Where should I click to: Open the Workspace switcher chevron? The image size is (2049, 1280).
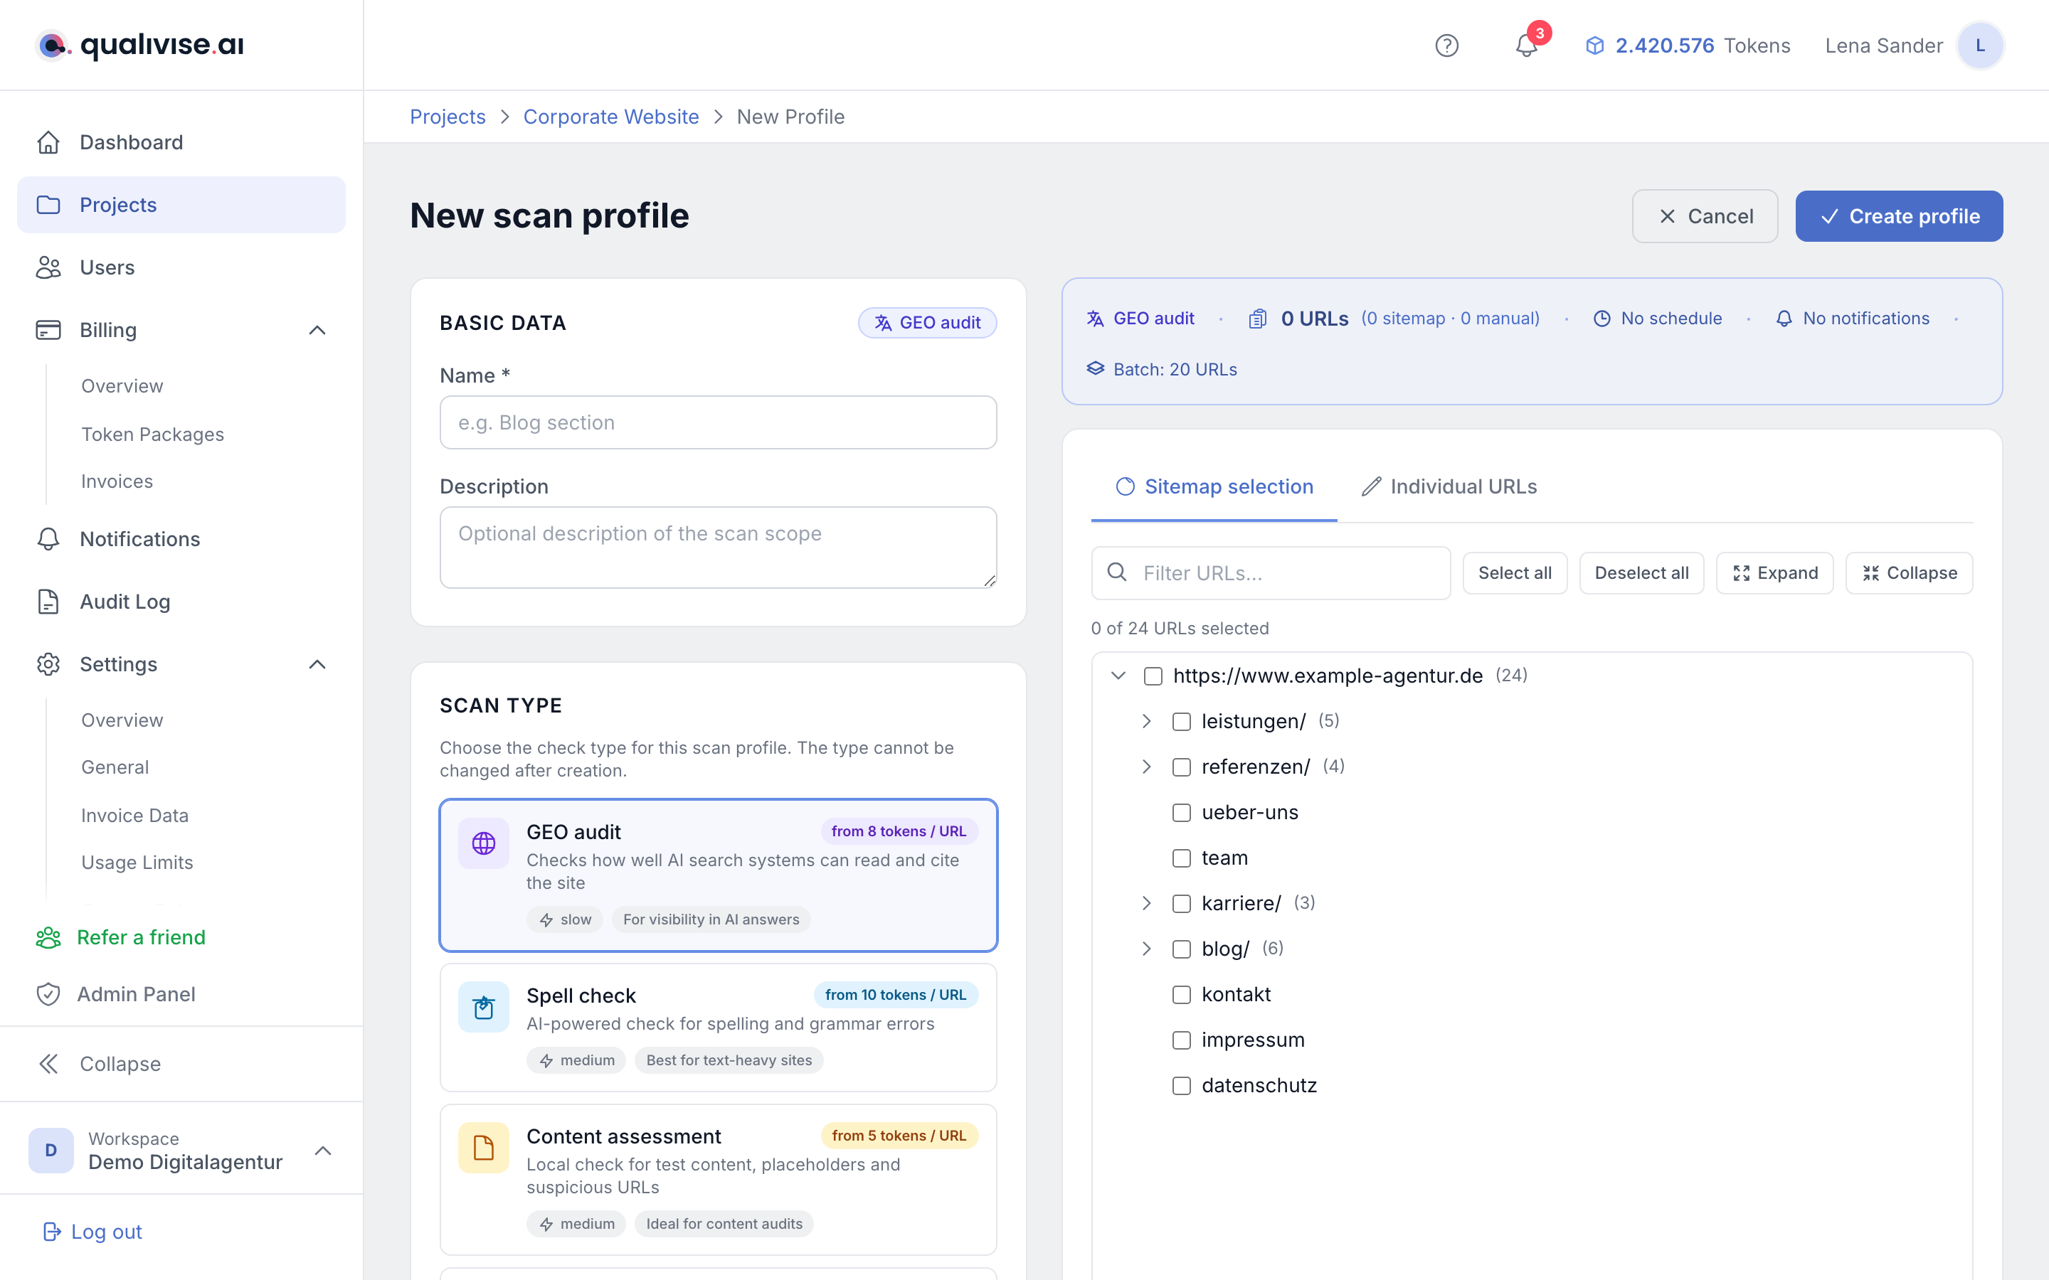click(x=322, y=1151)
